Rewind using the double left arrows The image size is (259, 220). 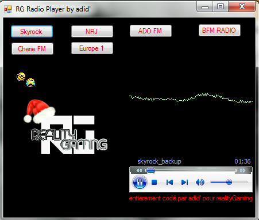(139, 170)
